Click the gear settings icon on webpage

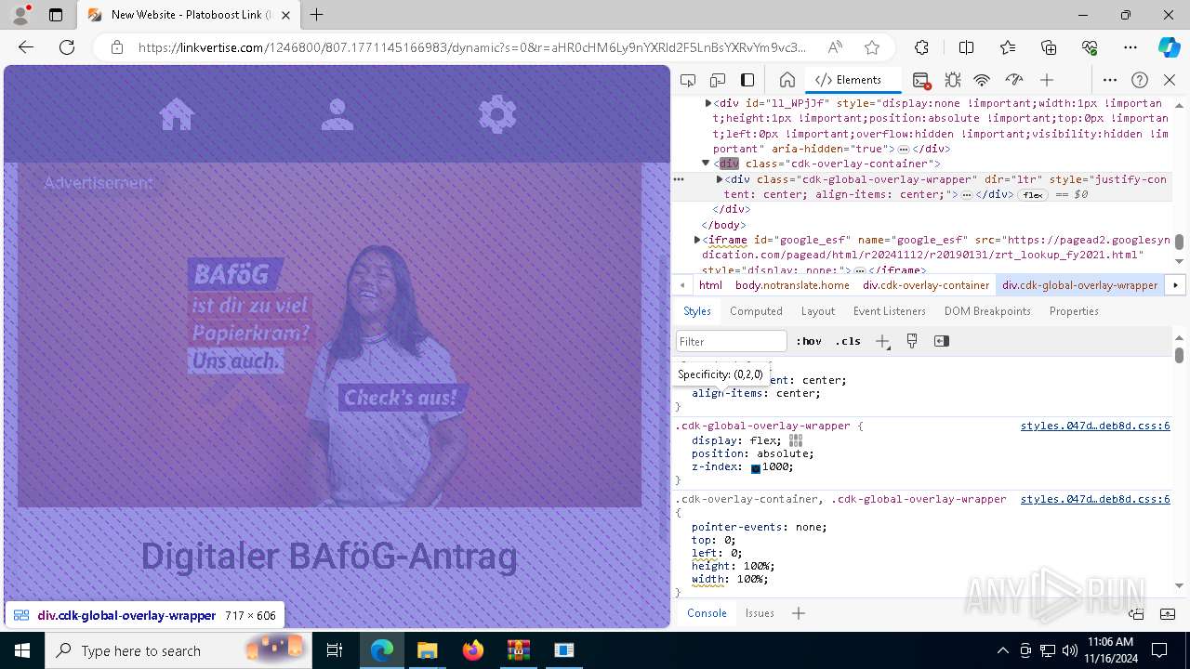click(x=497, y=114)
